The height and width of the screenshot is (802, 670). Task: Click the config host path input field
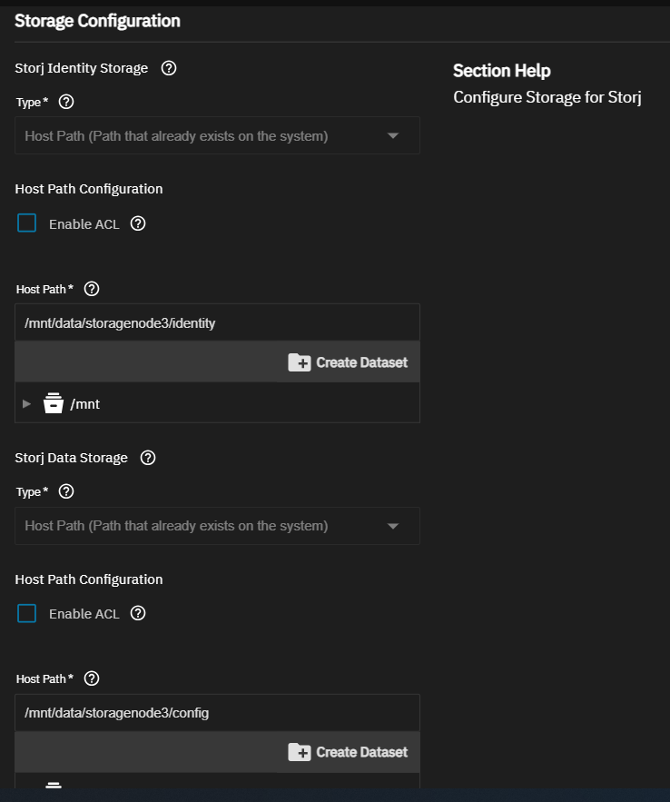click(217, 712)
